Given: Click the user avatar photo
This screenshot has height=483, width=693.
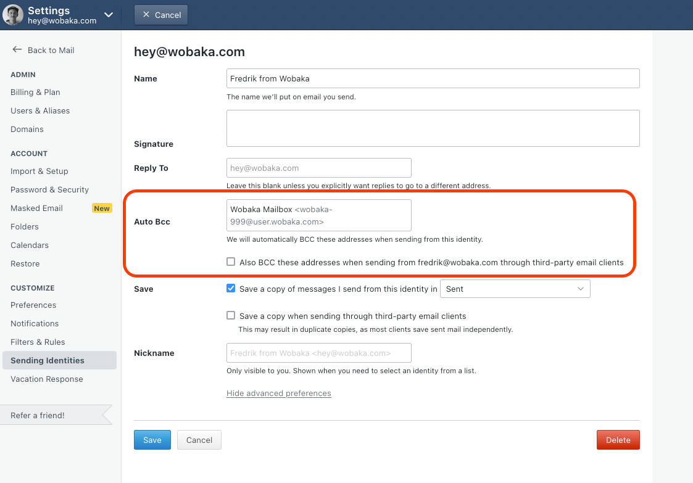Looking at the screenshot, I should point(13,15).
